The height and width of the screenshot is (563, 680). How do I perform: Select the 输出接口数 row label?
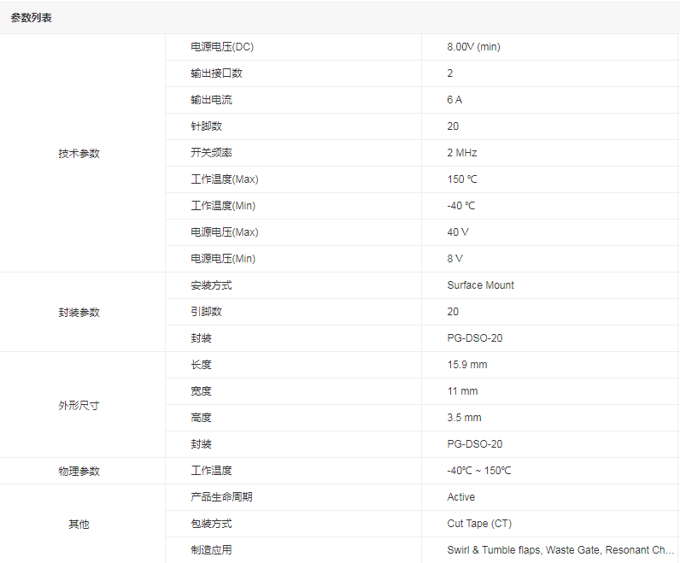point(216,73)
